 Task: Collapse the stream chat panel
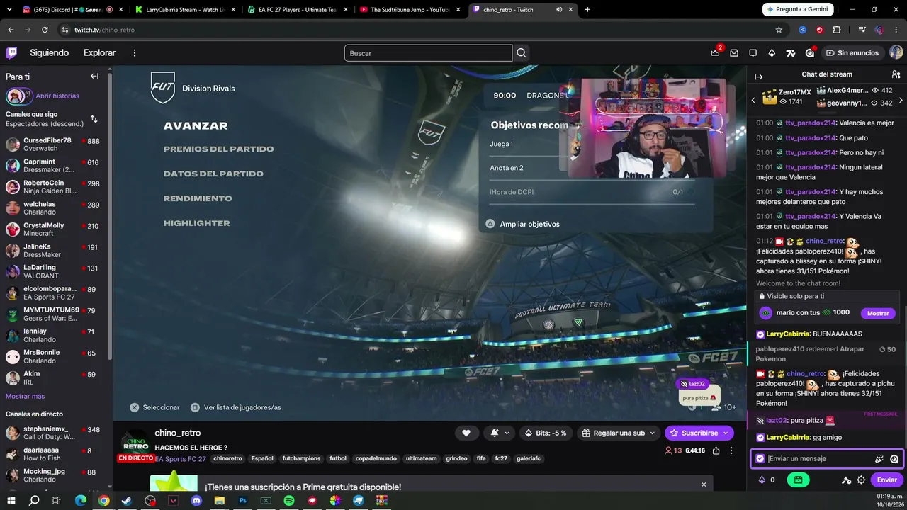pos(758,76)
